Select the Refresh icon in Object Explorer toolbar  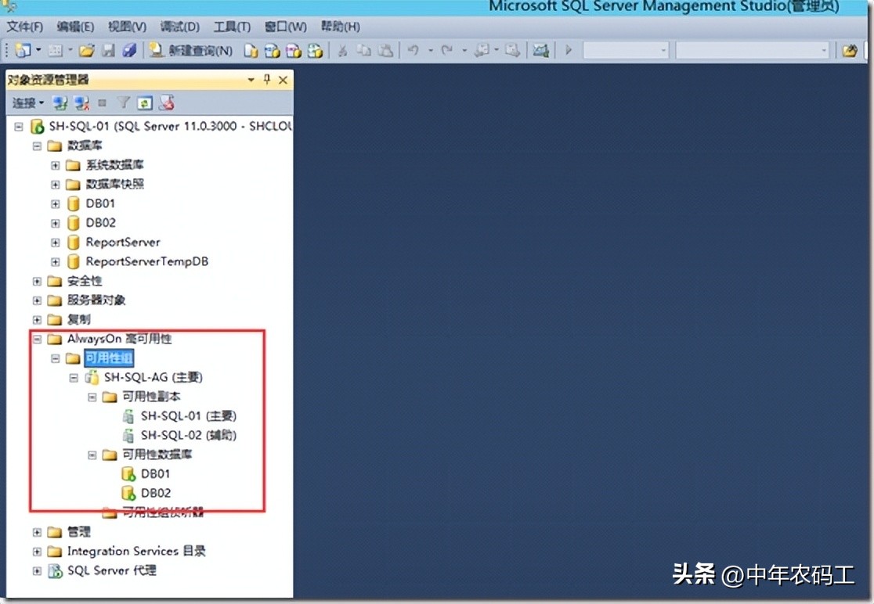(x=143, y=102)
